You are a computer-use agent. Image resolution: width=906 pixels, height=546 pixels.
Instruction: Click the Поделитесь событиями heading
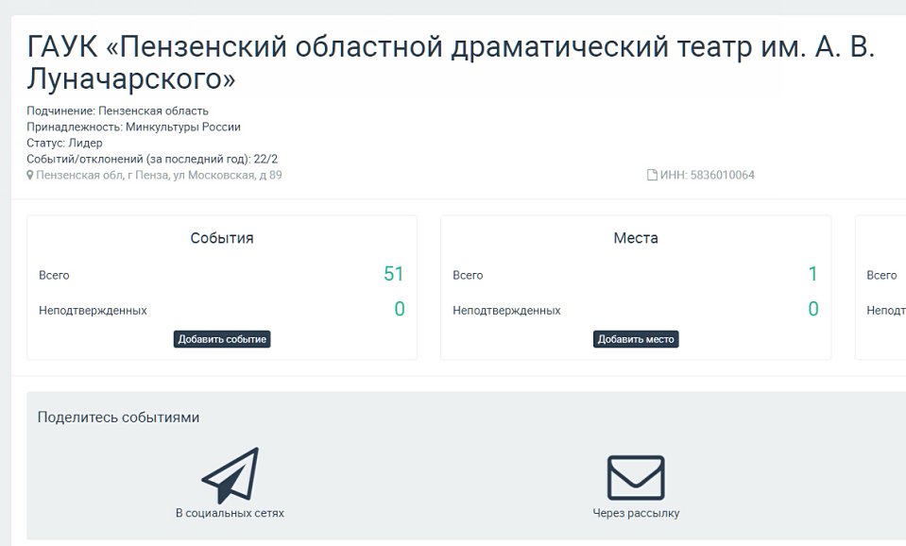(118, 418)
